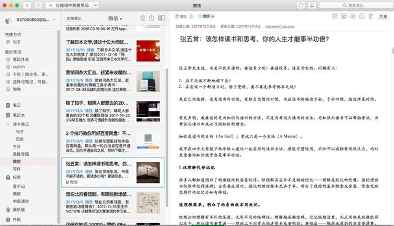Screen dimensions: 394x226
Task: Open note 2个技巧教你用好百度网盘
Action: [x=113, y=142]
